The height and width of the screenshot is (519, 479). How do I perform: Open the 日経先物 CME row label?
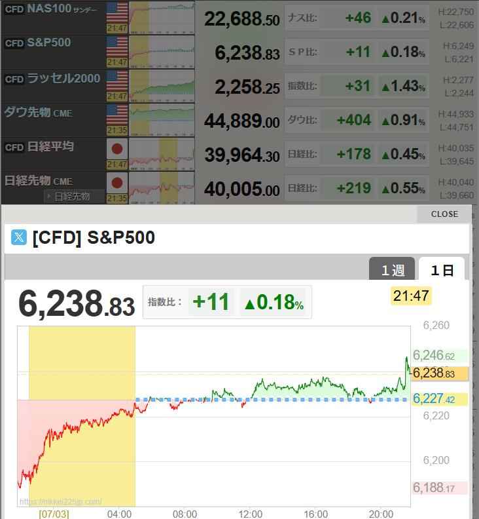(x=39, y=181)
